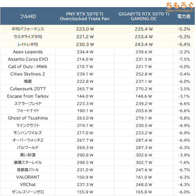Select the 239.2 W cell
The image size is (195, 196).
click(x=144, y=103)
